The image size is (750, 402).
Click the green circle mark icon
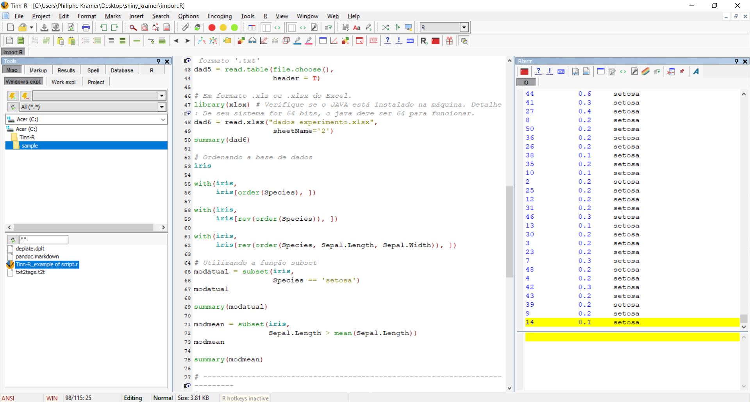tap(234, 27)
